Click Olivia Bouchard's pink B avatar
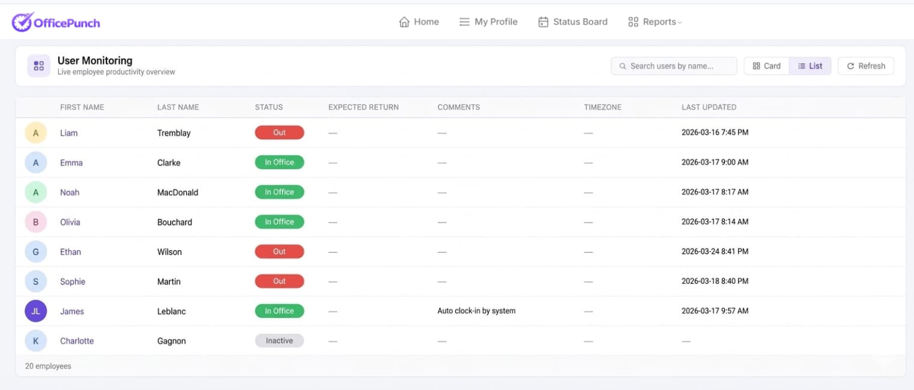This screenshot has height=390, width=914. [35, 222]
